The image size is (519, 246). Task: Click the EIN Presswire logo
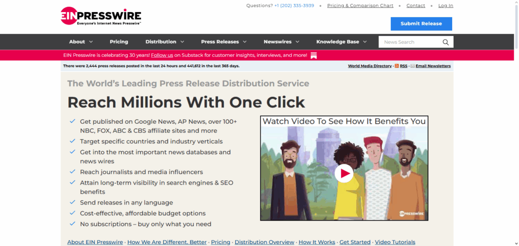coord(100,16)
